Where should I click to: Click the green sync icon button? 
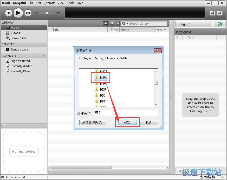click(219, 24)
